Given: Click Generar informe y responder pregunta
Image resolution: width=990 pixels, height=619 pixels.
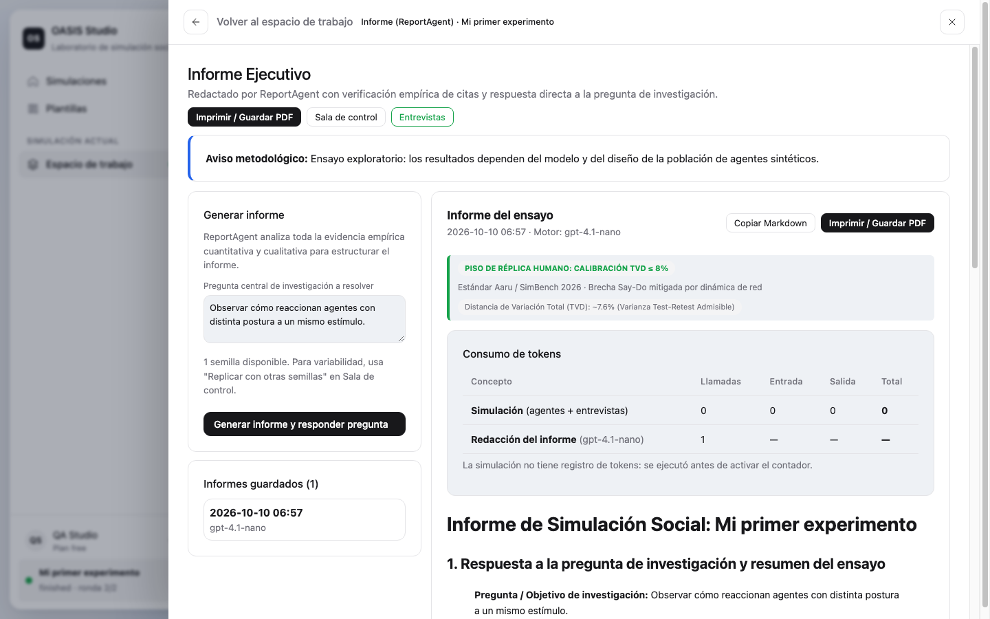Looking at the screenshot, I should (x=305, y=424).
